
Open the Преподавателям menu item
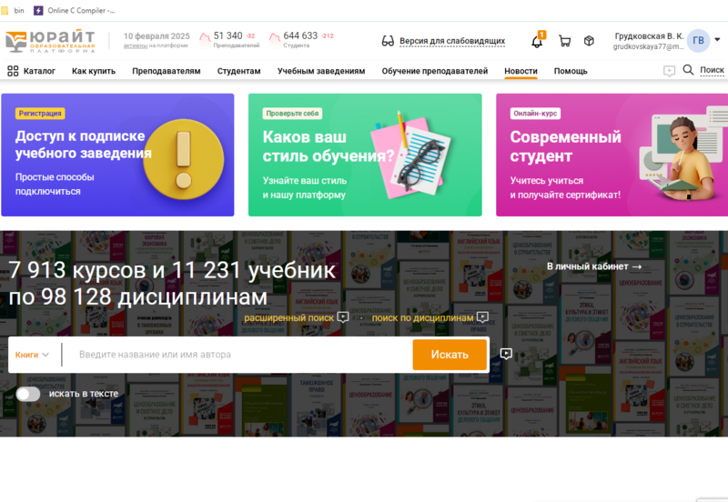point(167,71)
